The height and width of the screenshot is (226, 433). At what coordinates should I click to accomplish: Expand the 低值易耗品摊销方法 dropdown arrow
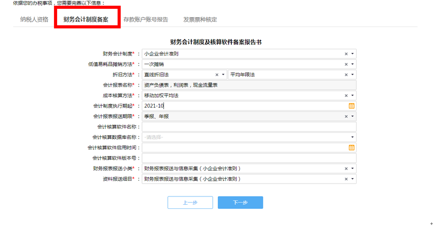[352, 64]
